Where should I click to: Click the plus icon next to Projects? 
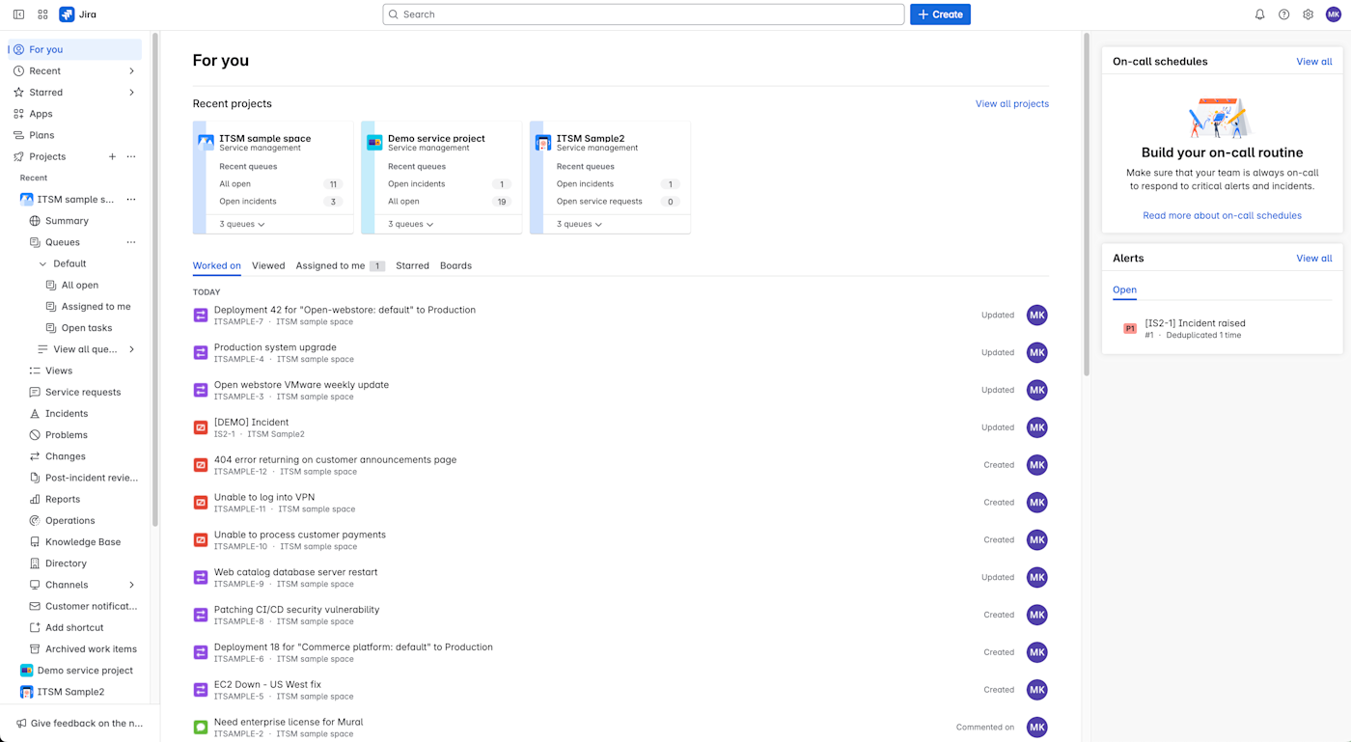point(112,156)
